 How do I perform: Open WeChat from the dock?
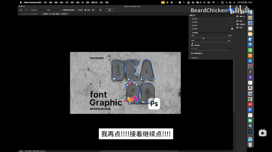(250, 121)
